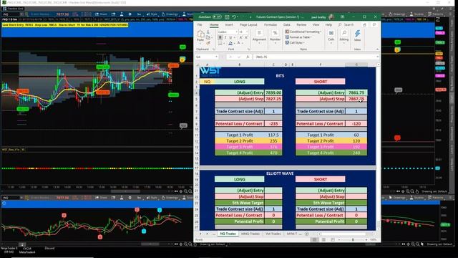Open the Formulas ribbon tab
The height and width of the screenshot is (258, 458).
click(271, 25)
